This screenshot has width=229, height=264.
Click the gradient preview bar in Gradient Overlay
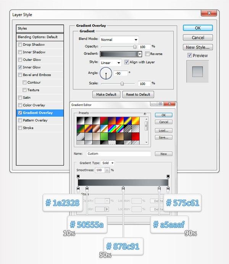click(x=119, y=54)
